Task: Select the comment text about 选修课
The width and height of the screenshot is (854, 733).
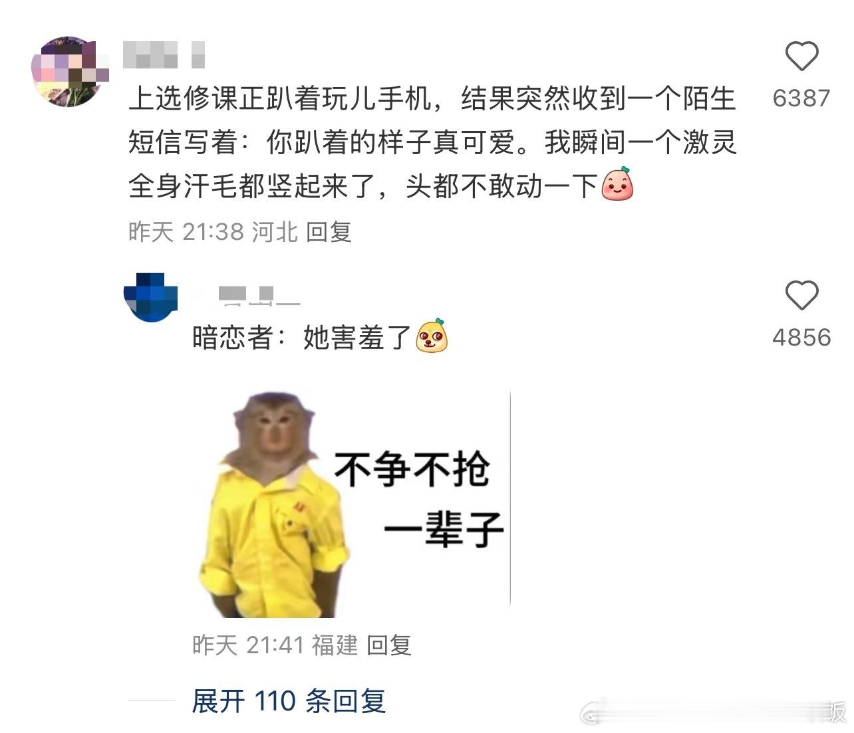Action: pos(432,143)
